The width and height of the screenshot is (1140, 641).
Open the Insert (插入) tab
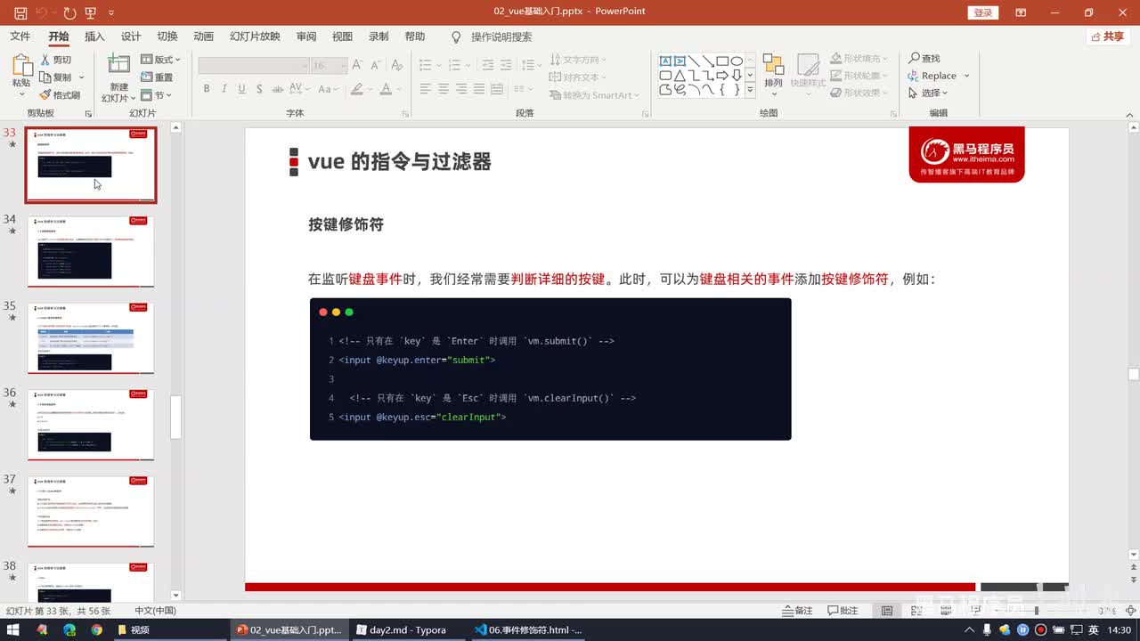coord(94,37)
